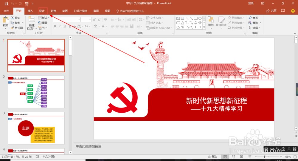Copy selection with 复制 button
Image resolution: width=298 pixels, height=161 pixels.
[x=15, y=23]
